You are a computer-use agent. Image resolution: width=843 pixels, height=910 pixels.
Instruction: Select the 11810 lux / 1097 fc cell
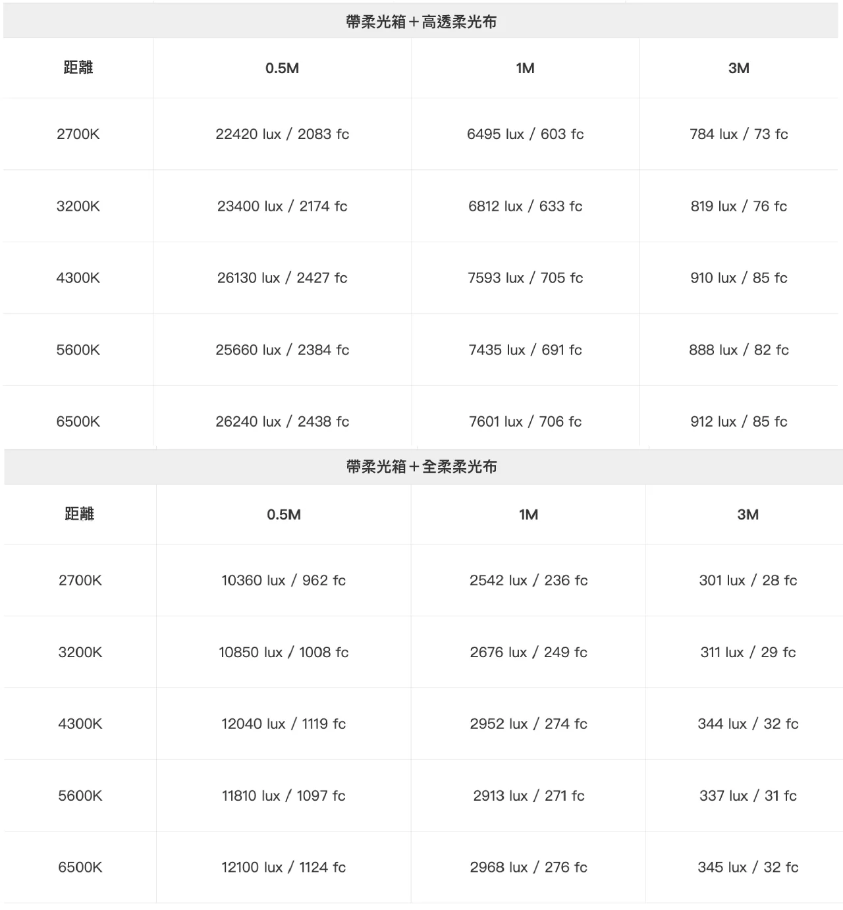click(x=283, y=795)
